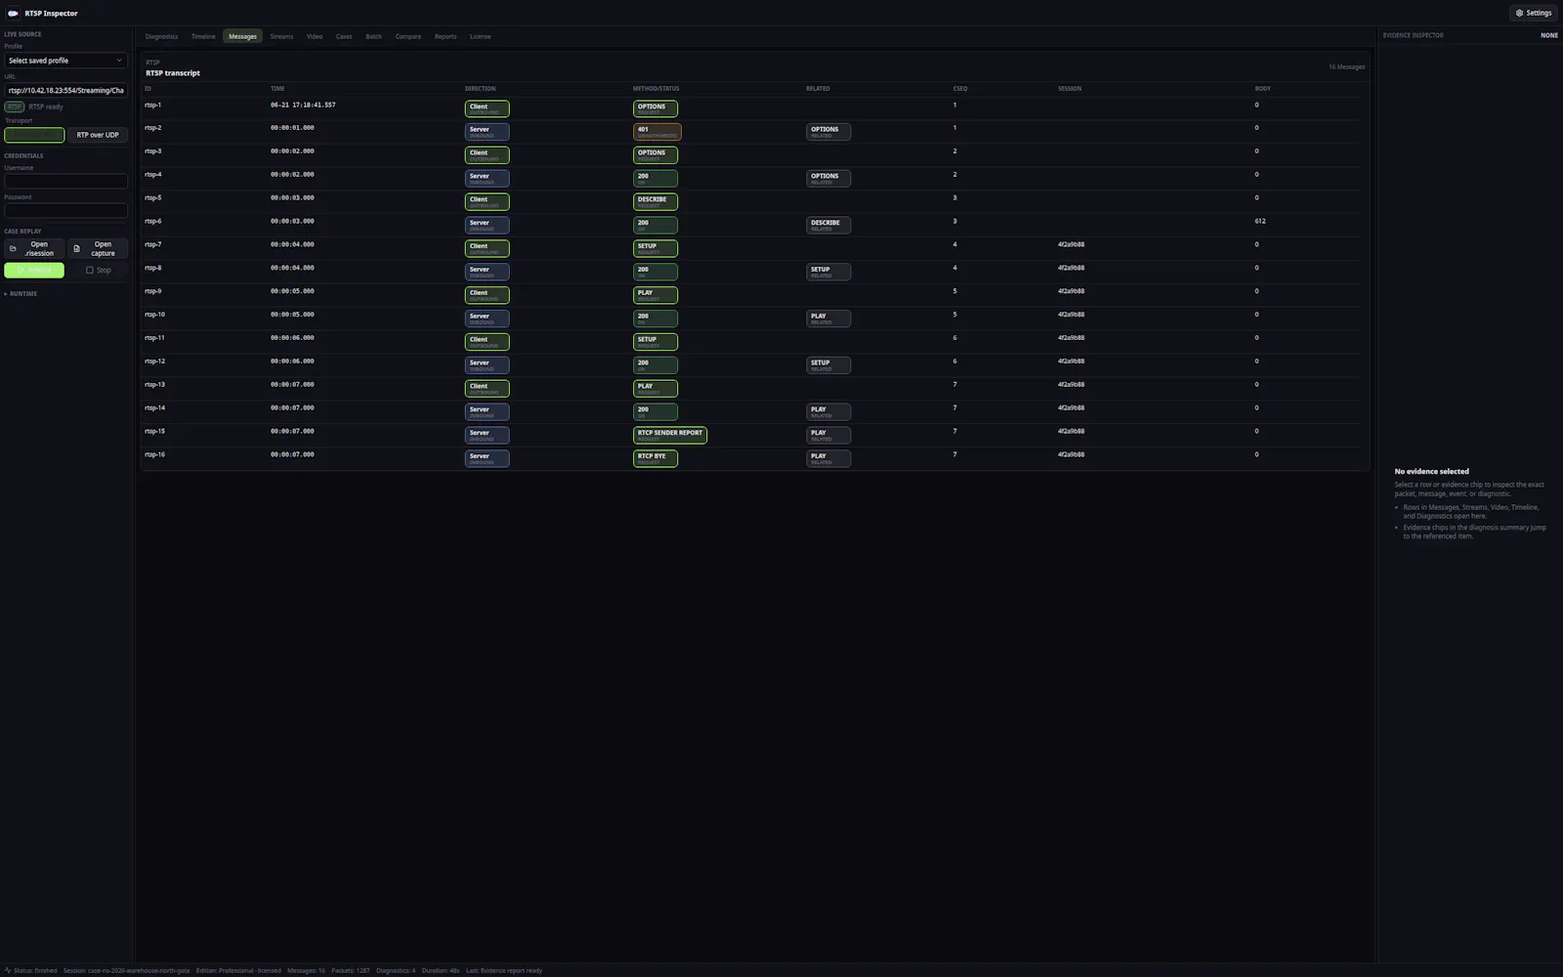Click into the Username field

(x=65, y=181)
